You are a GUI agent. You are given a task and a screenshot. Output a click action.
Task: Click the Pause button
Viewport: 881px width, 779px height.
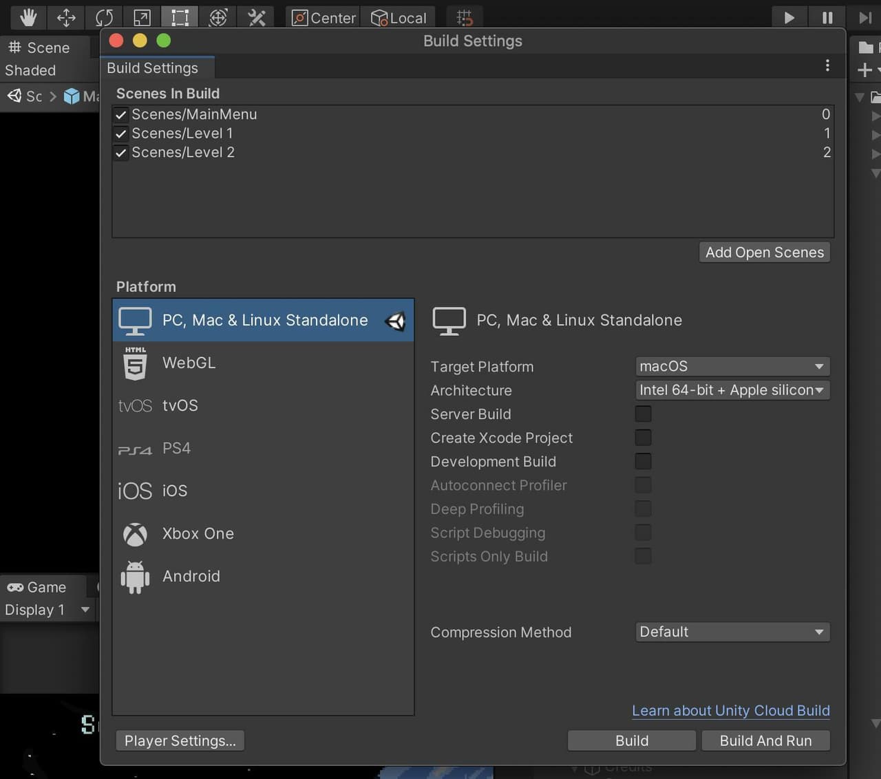pos(827,17)
